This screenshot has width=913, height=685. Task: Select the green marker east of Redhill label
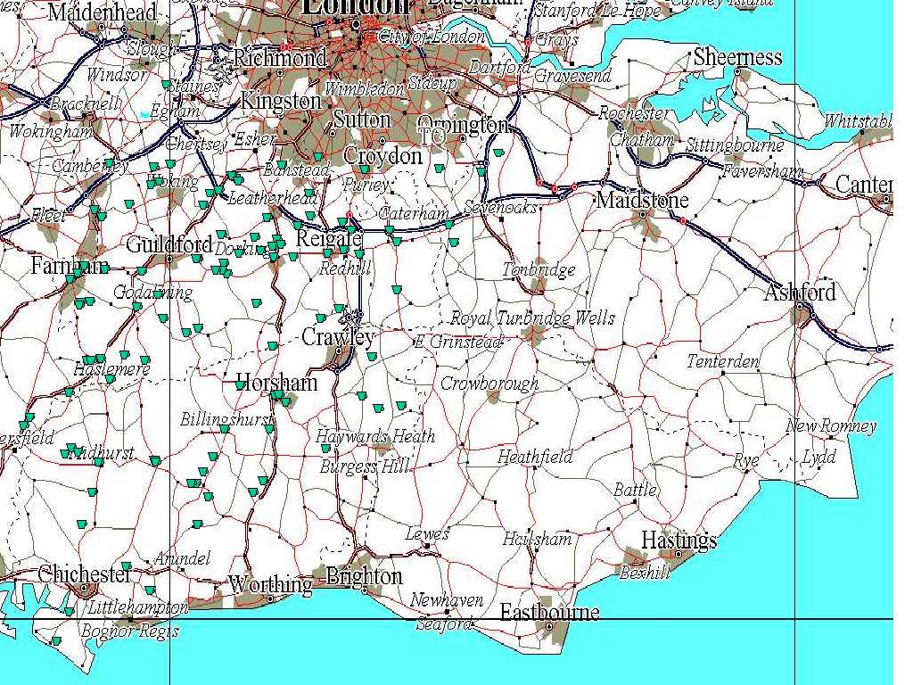pos(395,289)
